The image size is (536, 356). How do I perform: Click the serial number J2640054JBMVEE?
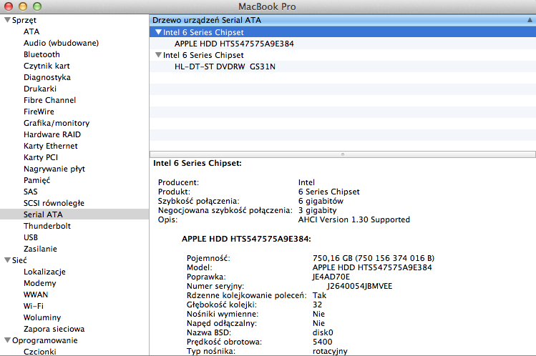[359, 286]
